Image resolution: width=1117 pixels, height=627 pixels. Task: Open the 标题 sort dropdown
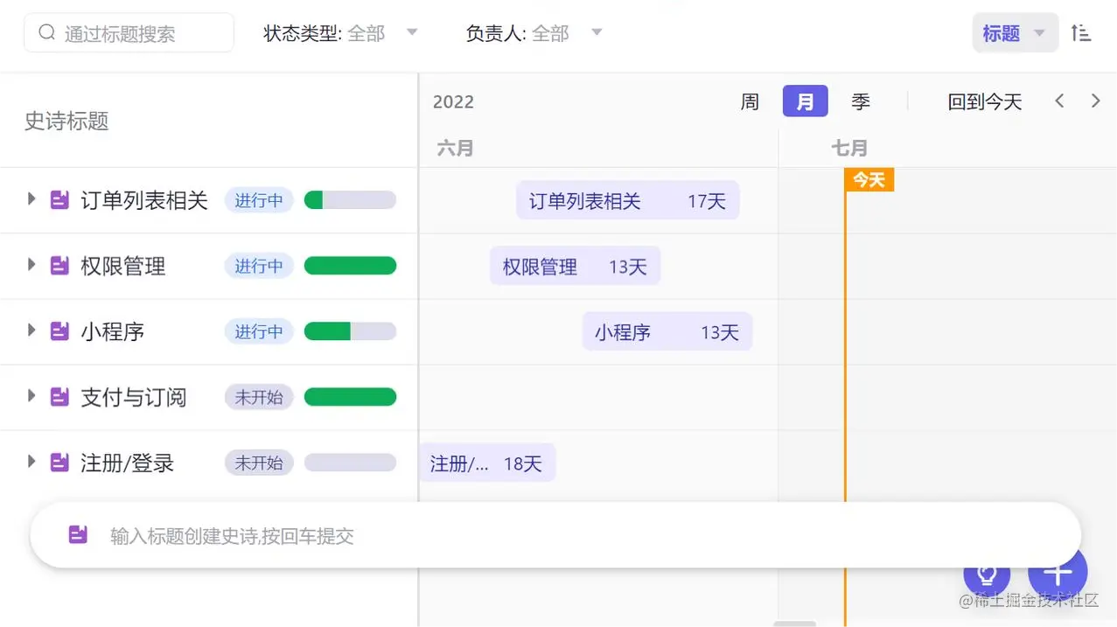pos(1014,32)
